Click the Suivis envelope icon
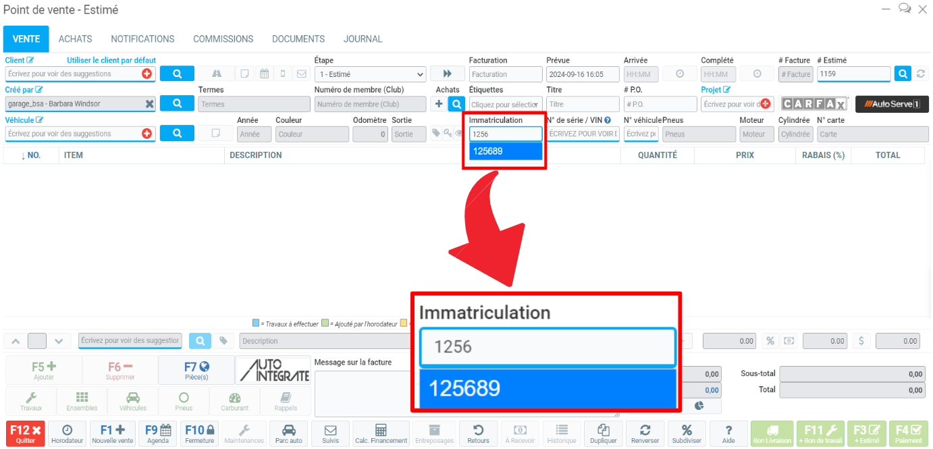 tap(331, 433)
